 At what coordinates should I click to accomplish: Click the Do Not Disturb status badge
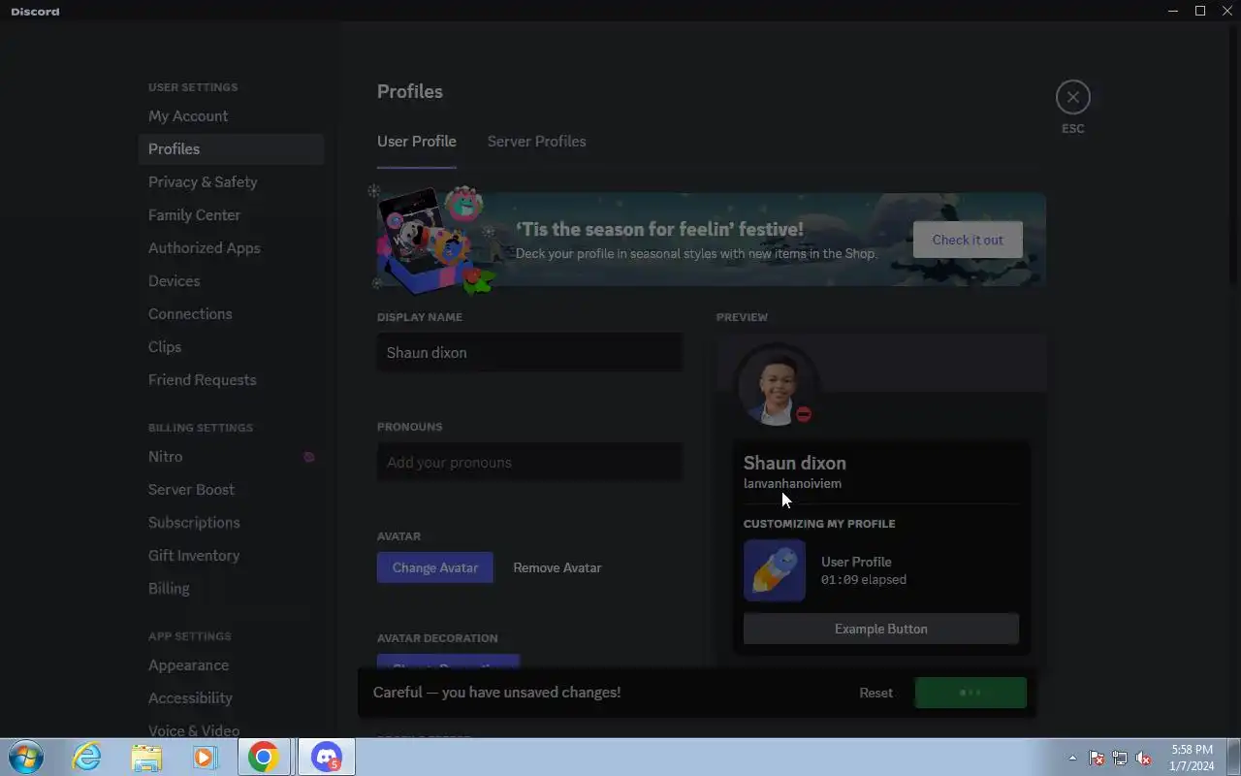pos(804,414)
